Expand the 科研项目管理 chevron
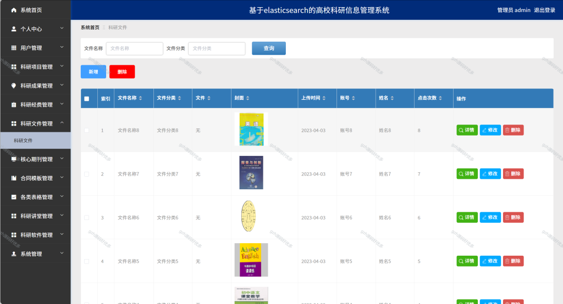The image size is (563, 304). (62, 66)
